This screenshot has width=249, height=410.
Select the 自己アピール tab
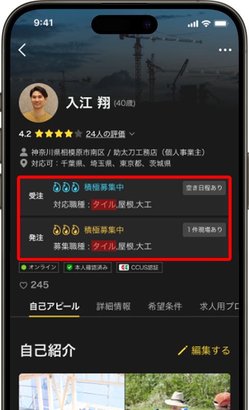(54, 306)
